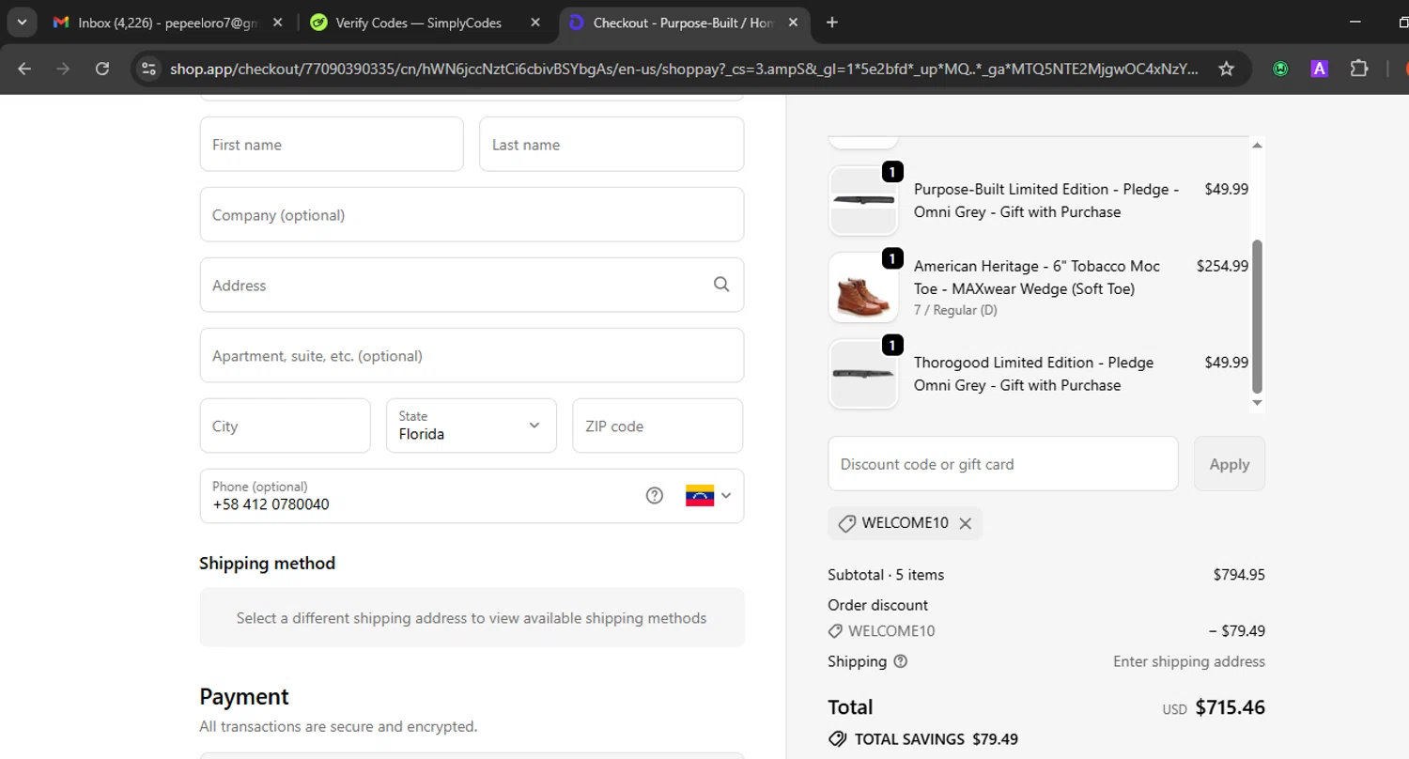Image resolution: width=1409 pixels, height=759 pixels.
Task: Open site information icon in address bar
Action: point(147,69)
